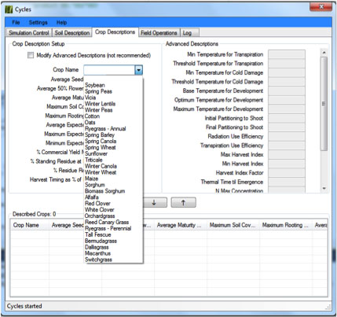Switch to the Simulation Control tab
This screenshot has height=317, width=337.
tap(29, 33)
